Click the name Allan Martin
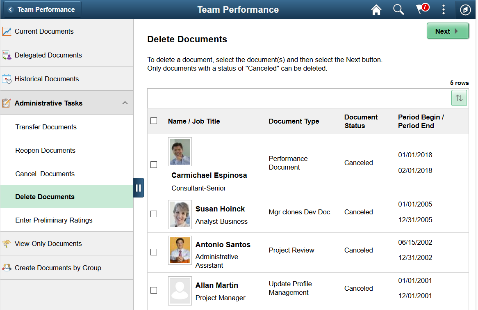This screenshot has height=310, width=478. 217,285
